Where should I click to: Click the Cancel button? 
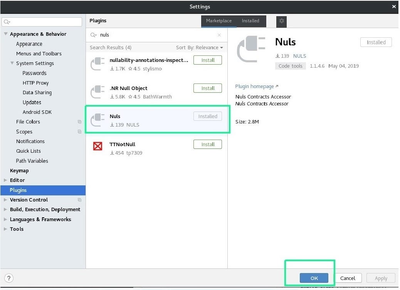tap(348, 278)
